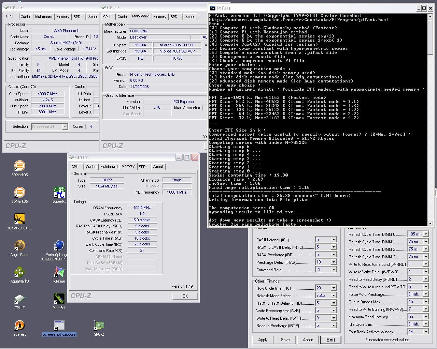
Task: Switch to the SPD tab in front CPU-Z window
Action: 142,167
